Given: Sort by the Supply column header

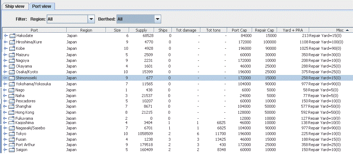Looking at the screenshot, I should [141, 30].
